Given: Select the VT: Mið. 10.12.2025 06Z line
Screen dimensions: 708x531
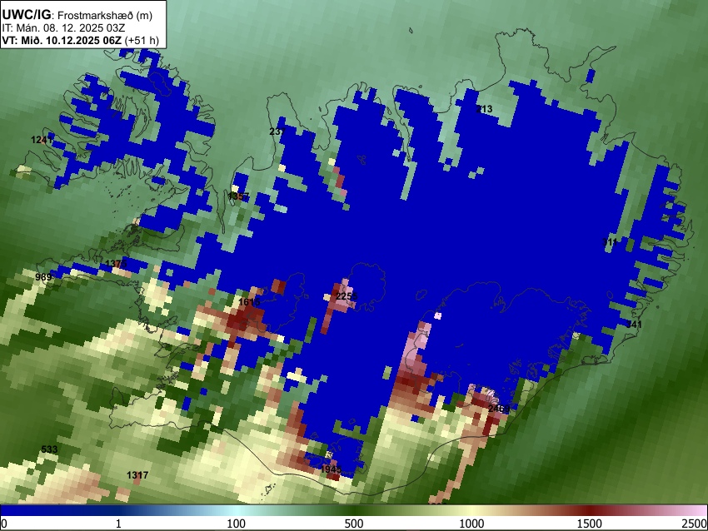Looking at the screenshot, I should click(80, 40).
